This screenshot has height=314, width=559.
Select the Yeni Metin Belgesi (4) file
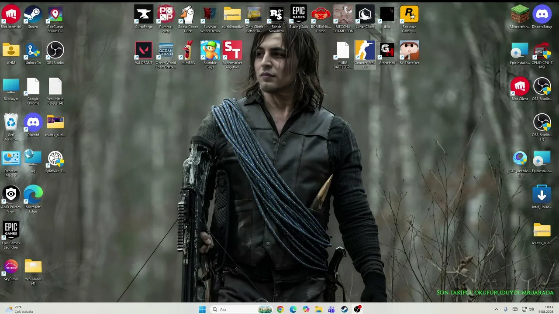point(55,92)
